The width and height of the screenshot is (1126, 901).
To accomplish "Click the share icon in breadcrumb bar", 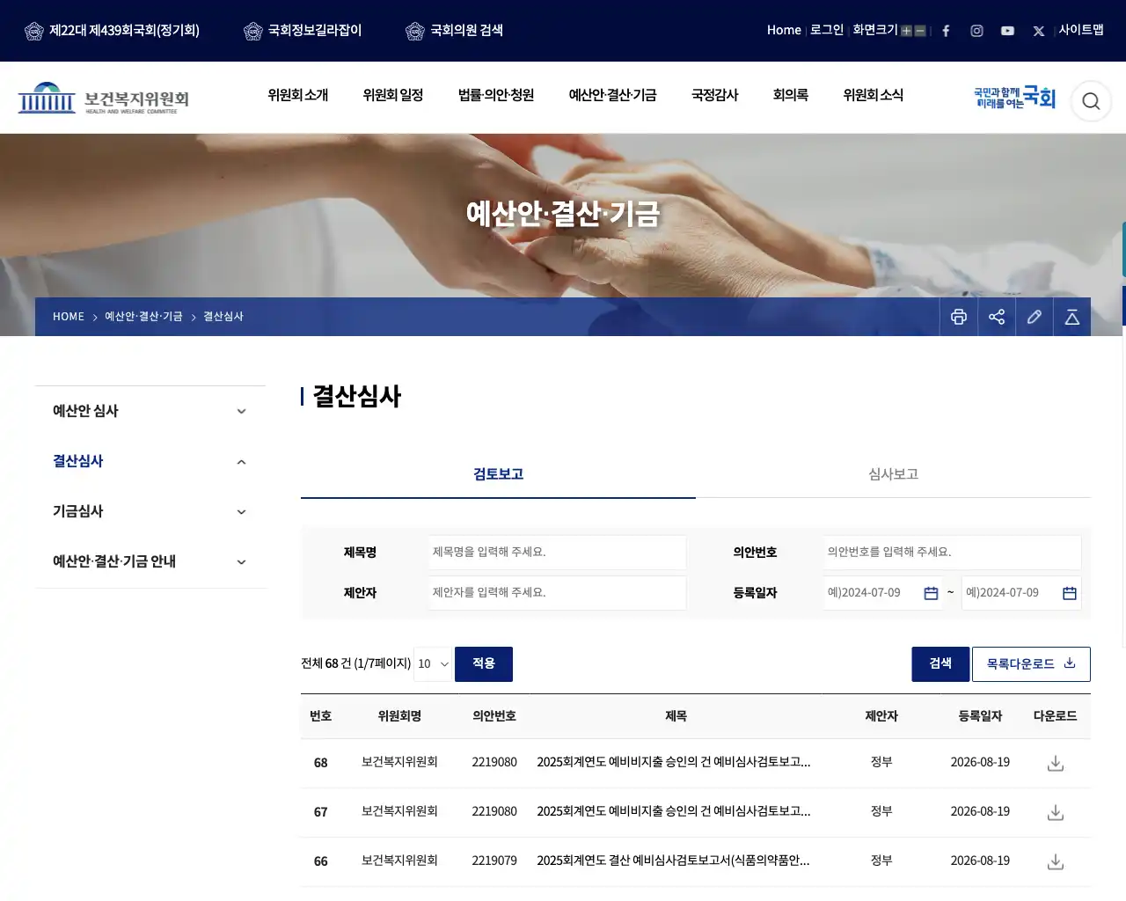I will [x=997, y=317].
